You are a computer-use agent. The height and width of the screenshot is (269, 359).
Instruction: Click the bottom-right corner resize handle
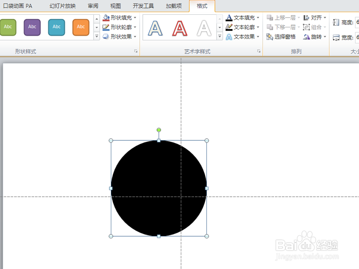[x=206, y=236]
